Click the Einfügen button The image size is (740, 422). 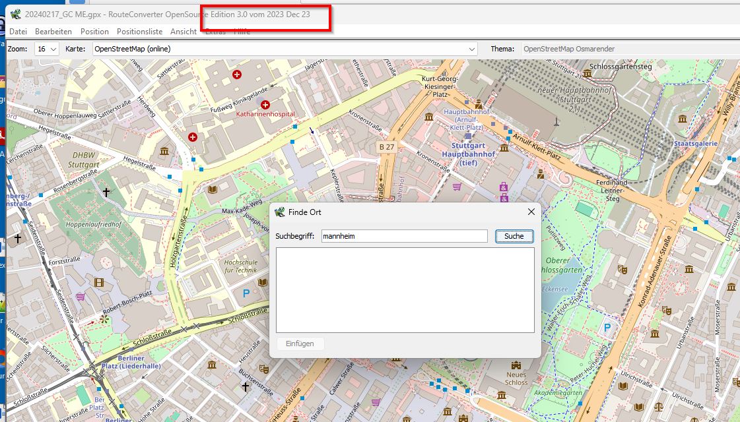pyautogui.click(x=300, y=344)
